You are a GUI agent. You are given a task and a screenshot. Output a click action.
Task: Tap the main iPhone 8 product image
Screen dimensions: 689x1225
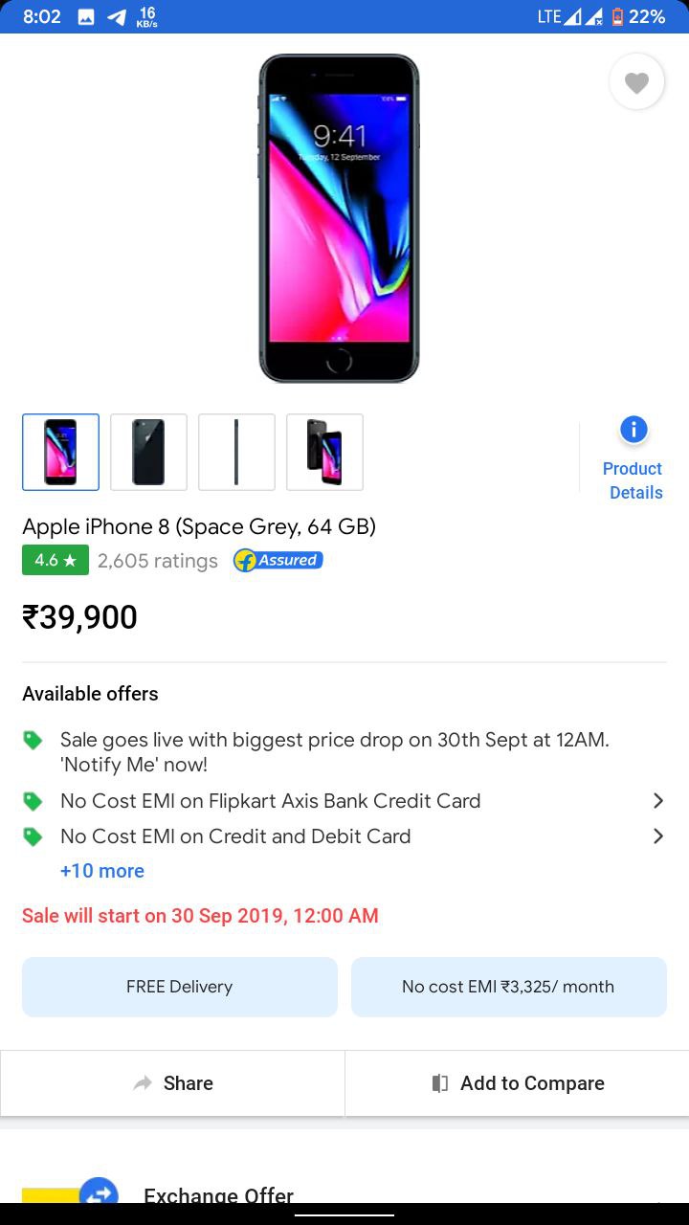339,218
